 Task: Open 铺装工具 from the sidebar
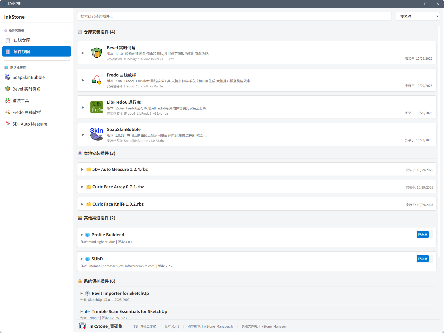coord(21,101)
